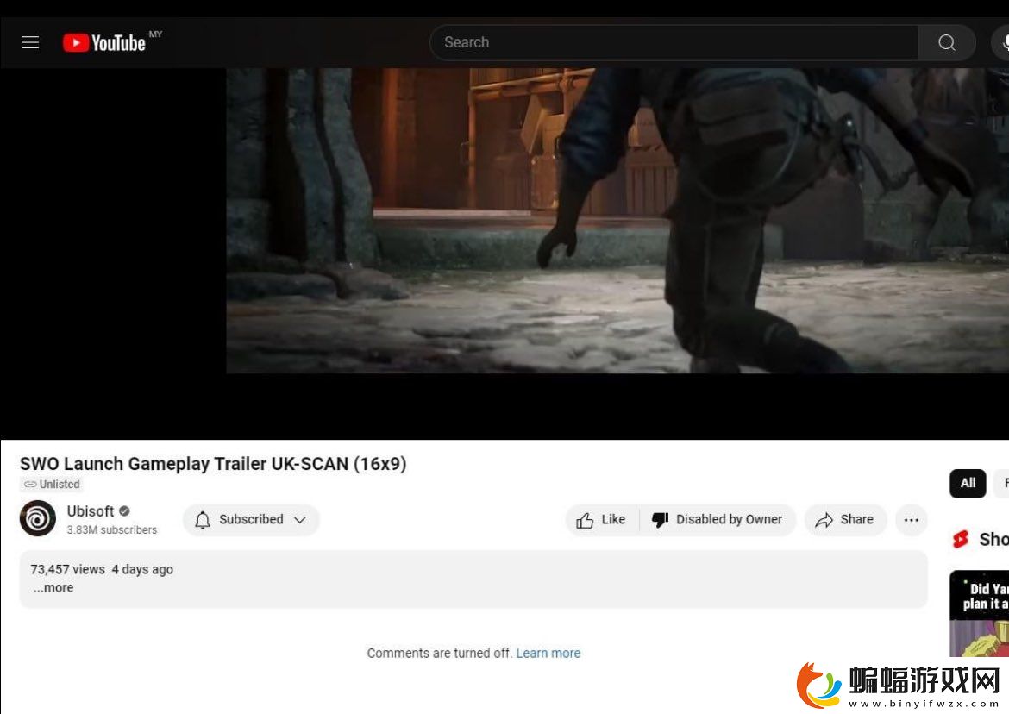Click the 4 days ago text
The height and width of the screenshot is (714, 1009).
pyautogui.click(x=142, y=569)
